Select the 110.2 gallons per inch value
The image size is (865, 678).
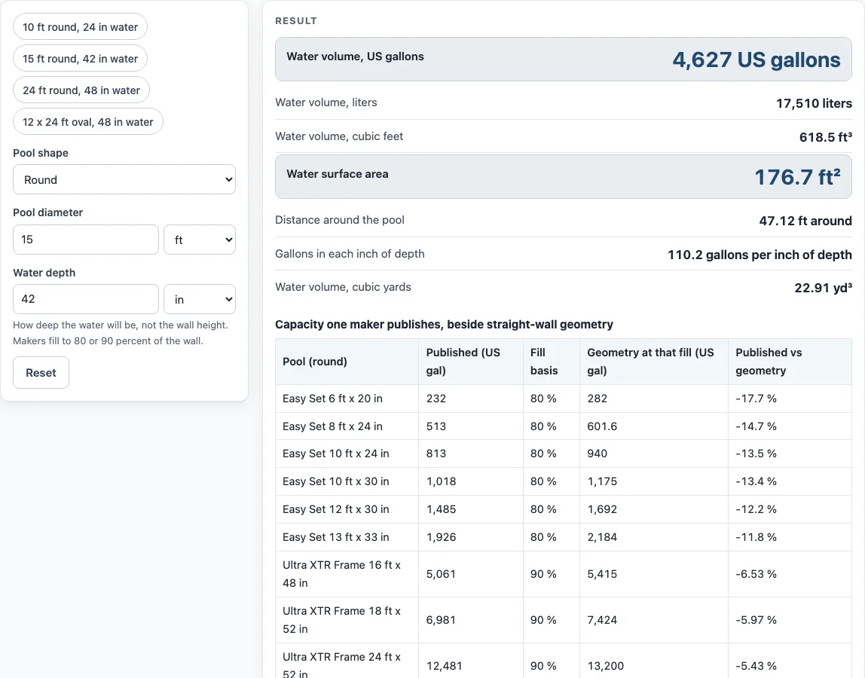tap(760, 255)
